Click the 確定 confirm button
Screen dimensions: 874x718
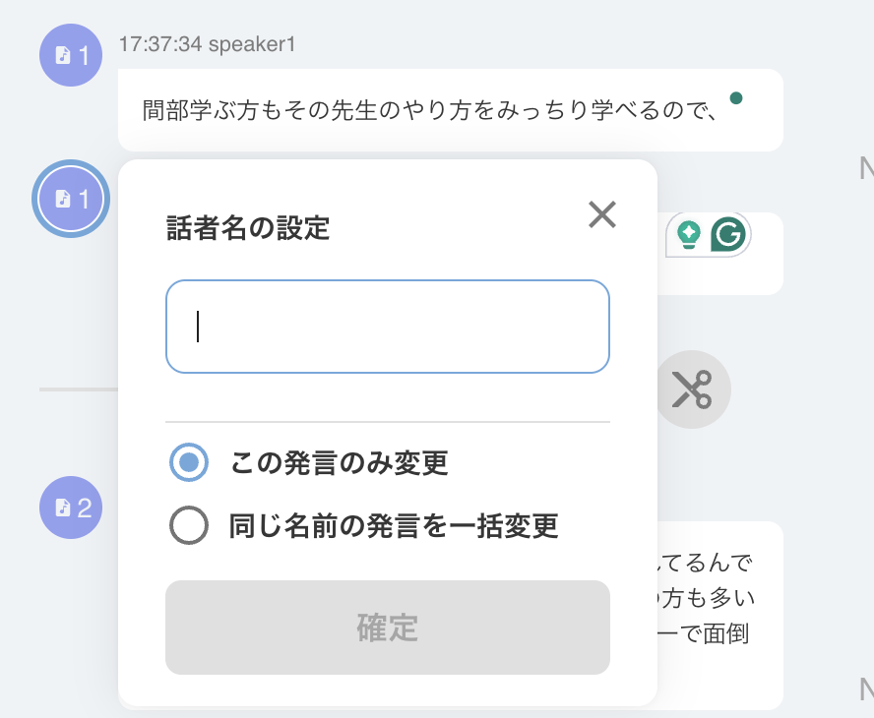[x=388, y=628]
